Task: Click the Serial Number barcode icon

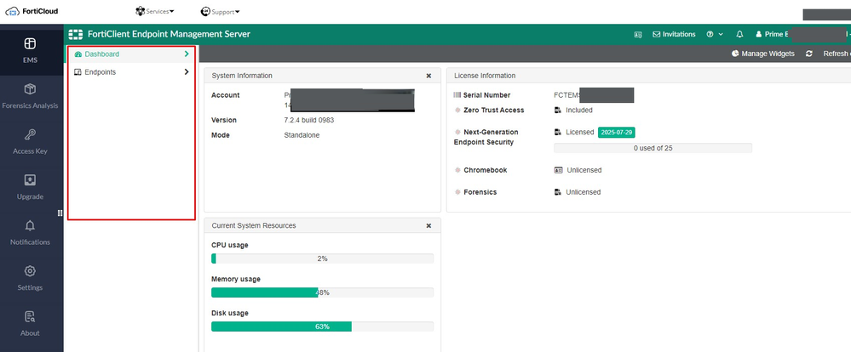Action: [x=457, y=95]
